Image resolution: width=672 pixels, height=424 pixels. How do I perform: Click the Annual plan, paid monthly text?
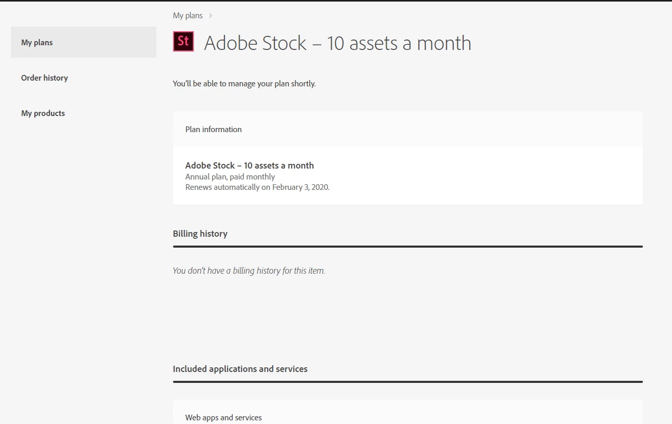click(230, 177)
